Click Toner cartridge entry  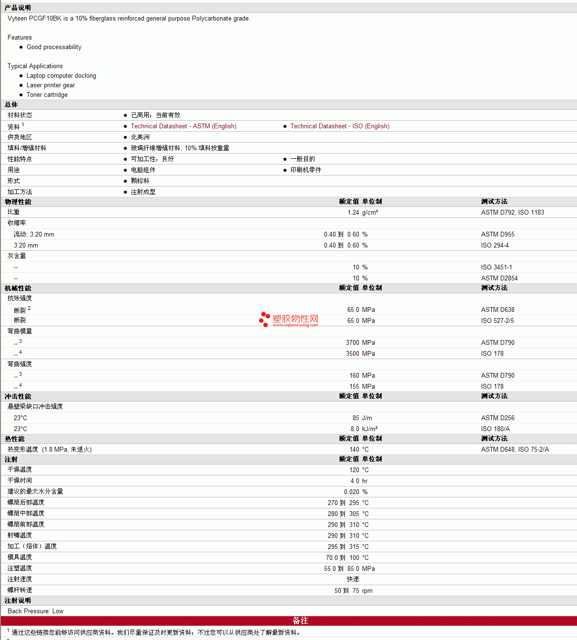[x=47, y=95]
